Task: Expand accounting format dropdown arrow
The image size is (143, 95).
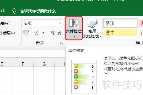Action: (31, 33)
